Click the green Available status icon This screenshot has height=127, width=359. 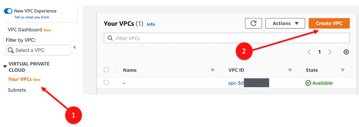tap(308, 83)
